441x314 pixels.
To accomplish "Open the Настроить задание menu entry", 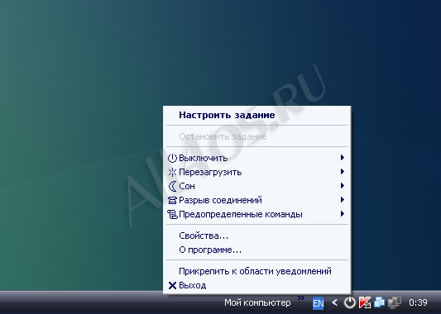I will [256, 115].
